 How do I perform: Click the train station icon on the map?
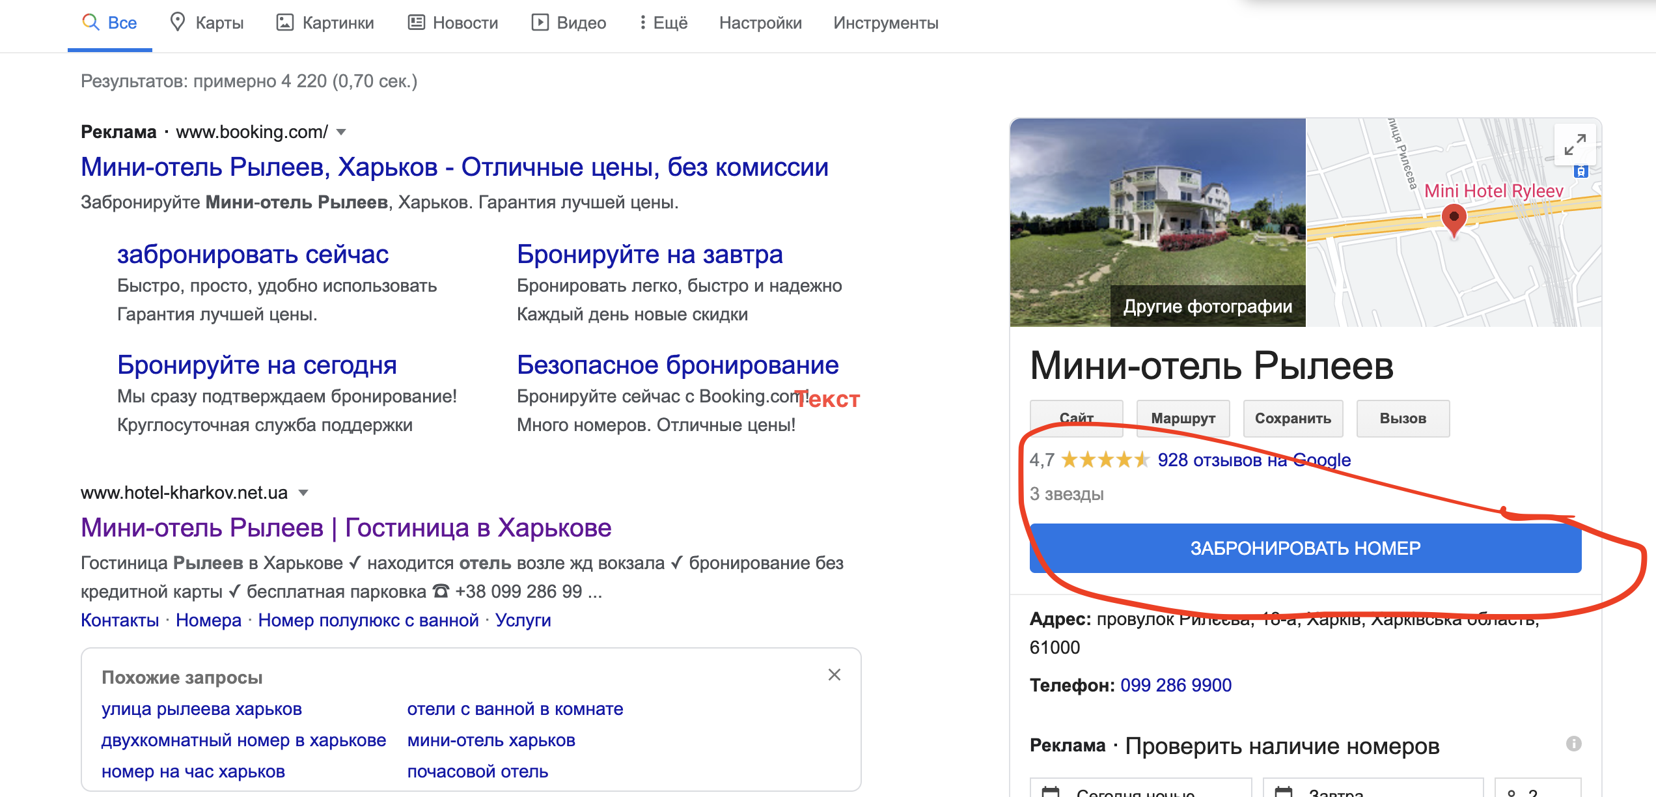(1580, 172)
